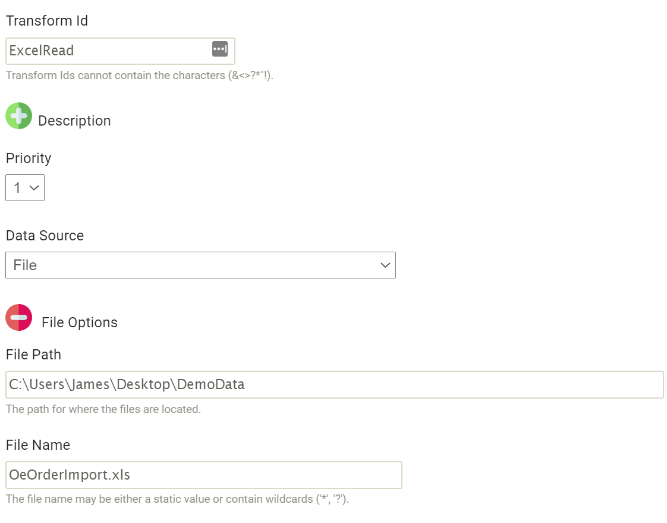Expand the Description section using the green plus icon
Screen dimensions: 667x523
click(x=18, y=115)
